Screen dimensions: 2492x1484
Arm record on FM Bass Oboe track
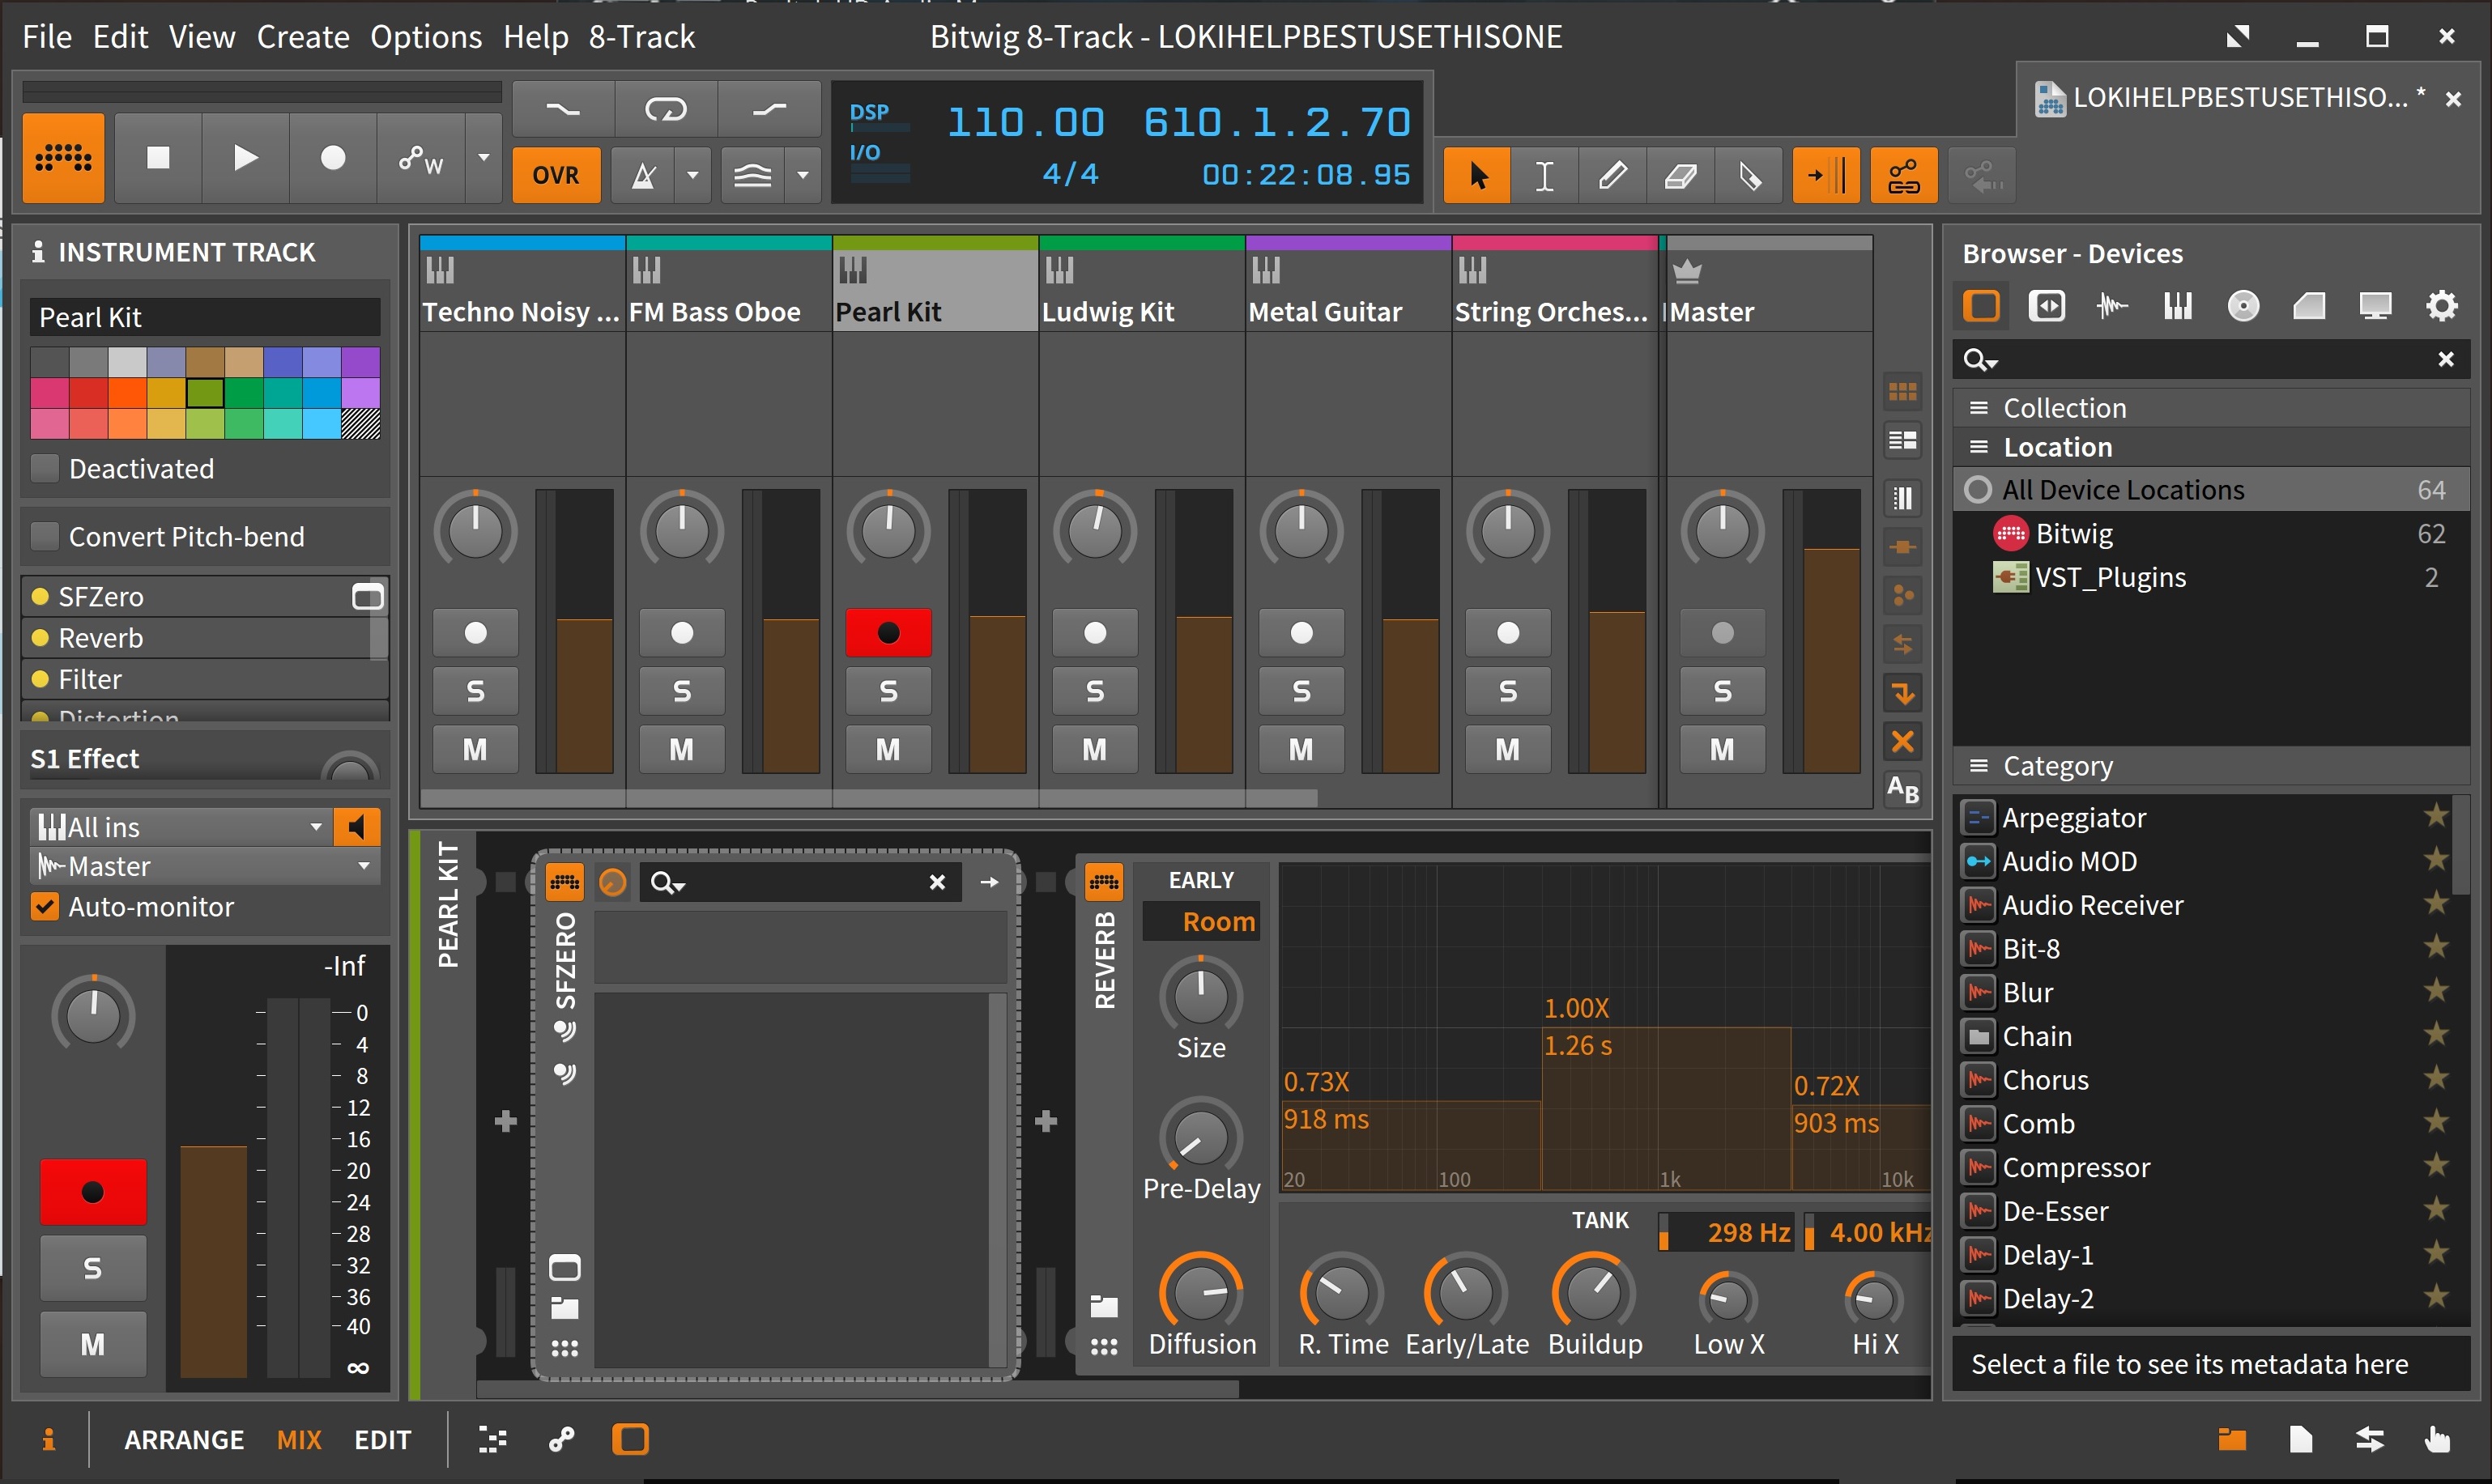(682, 633)
